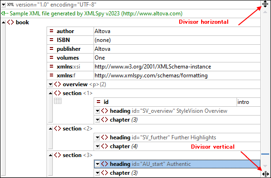The image size is (271, 178).
Task: Select the publisher attribute name
Action: 68,49
